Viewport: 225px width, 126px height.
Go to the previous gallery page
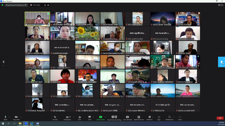(x=3, y=62)
